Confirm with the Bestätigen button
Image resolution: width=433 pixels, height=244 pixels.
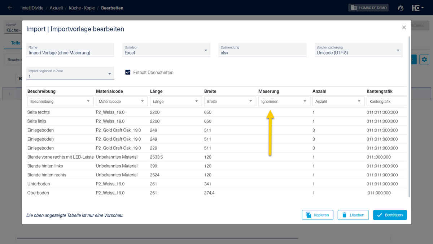coord(390,215)
